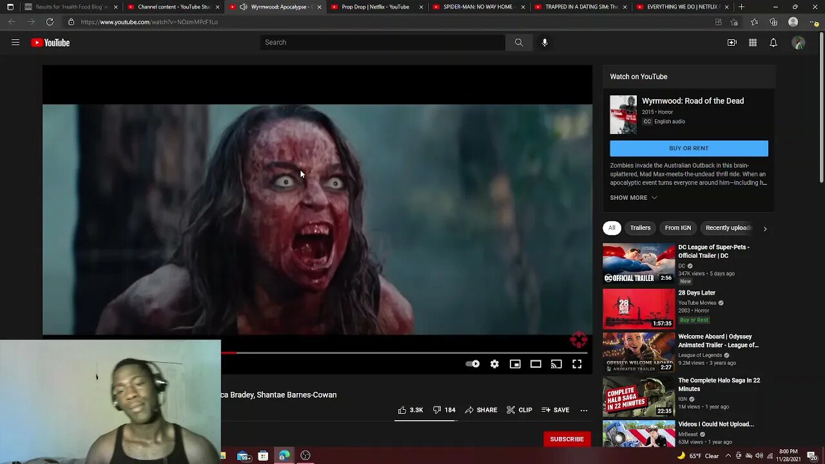Screen dimensions: 825x464
Task: Switch to the Health Food Blog results tab
Action: (x=71, y=7)
